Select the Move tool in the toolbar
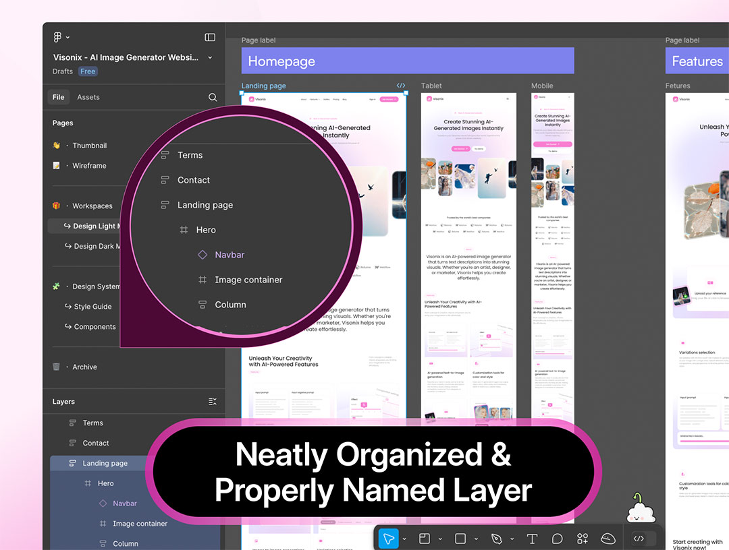The image size is (729, 550). pos(388,539)
